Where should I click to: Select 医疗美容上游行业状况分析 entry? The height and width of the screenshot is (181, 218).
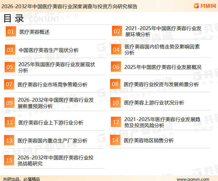point(154,103)
